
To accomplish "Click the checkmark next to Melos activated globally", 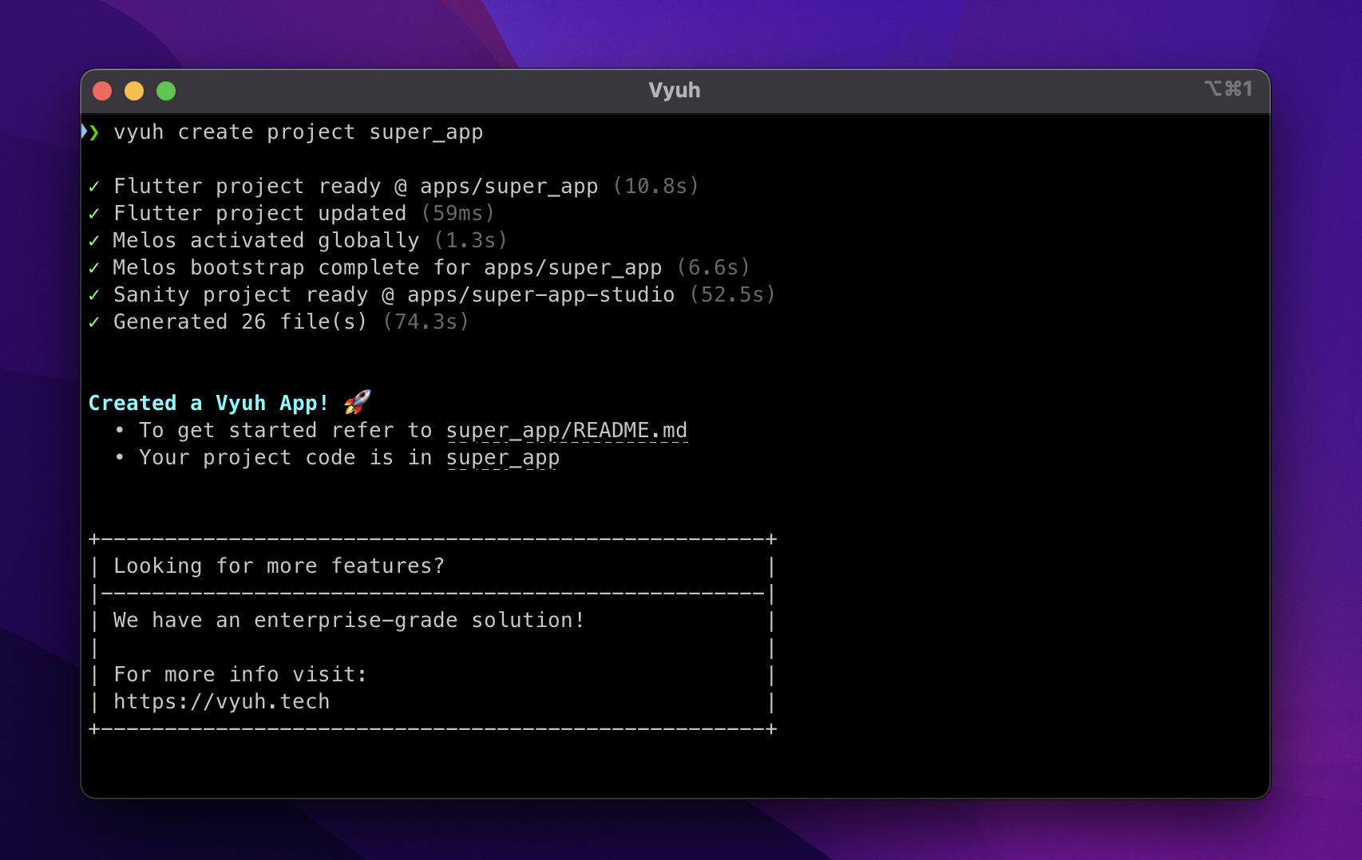I will 95,240.
